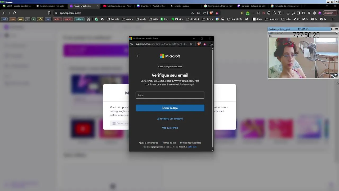Switch to 'Shorts - quso.ai' tab
This screenshot has height=191, width=339.
(x=185, y=6)
